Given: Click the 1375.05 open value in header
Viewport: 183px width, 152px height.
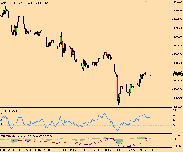Looking at the screenshot, I should pos(18,3).
